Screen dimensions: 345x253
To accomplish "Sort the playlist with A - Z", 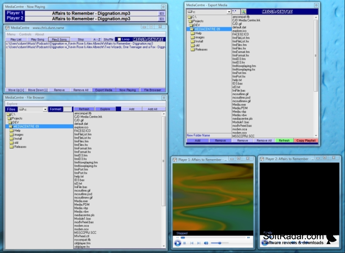I will 97,39.
